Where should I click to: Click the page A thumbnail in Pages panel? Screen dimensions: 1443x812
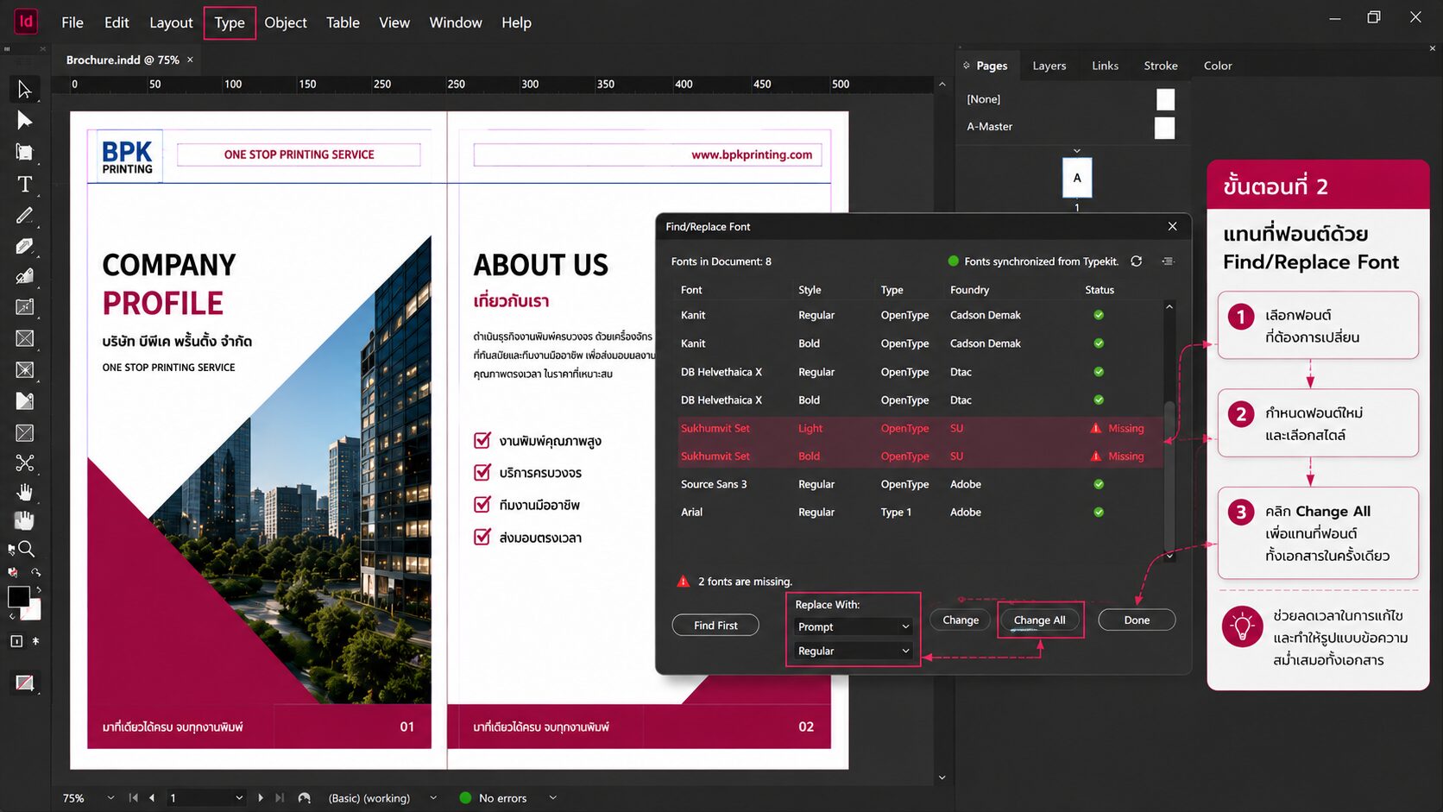point(1077,178)
